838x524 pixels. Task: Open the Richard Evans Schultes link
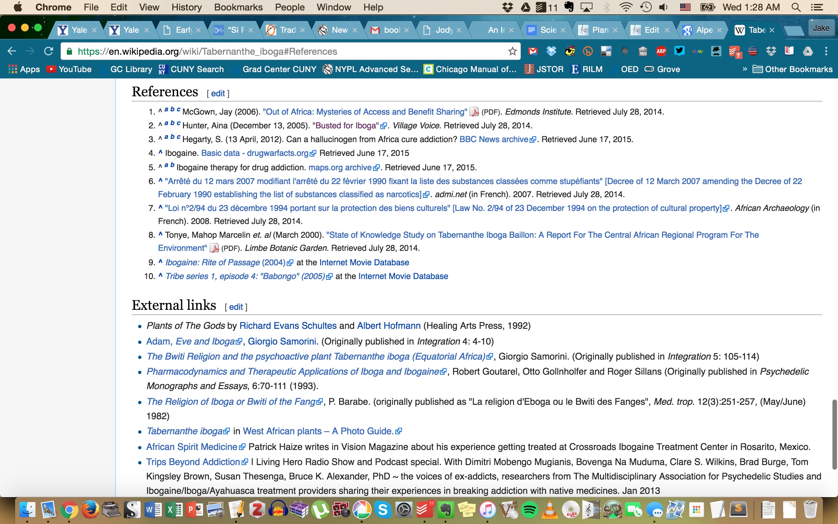click(x=288, y=326)
